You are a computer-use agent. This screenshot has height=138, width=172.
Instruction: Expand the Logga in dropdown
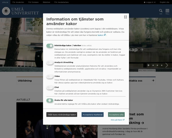coord(150,2)
